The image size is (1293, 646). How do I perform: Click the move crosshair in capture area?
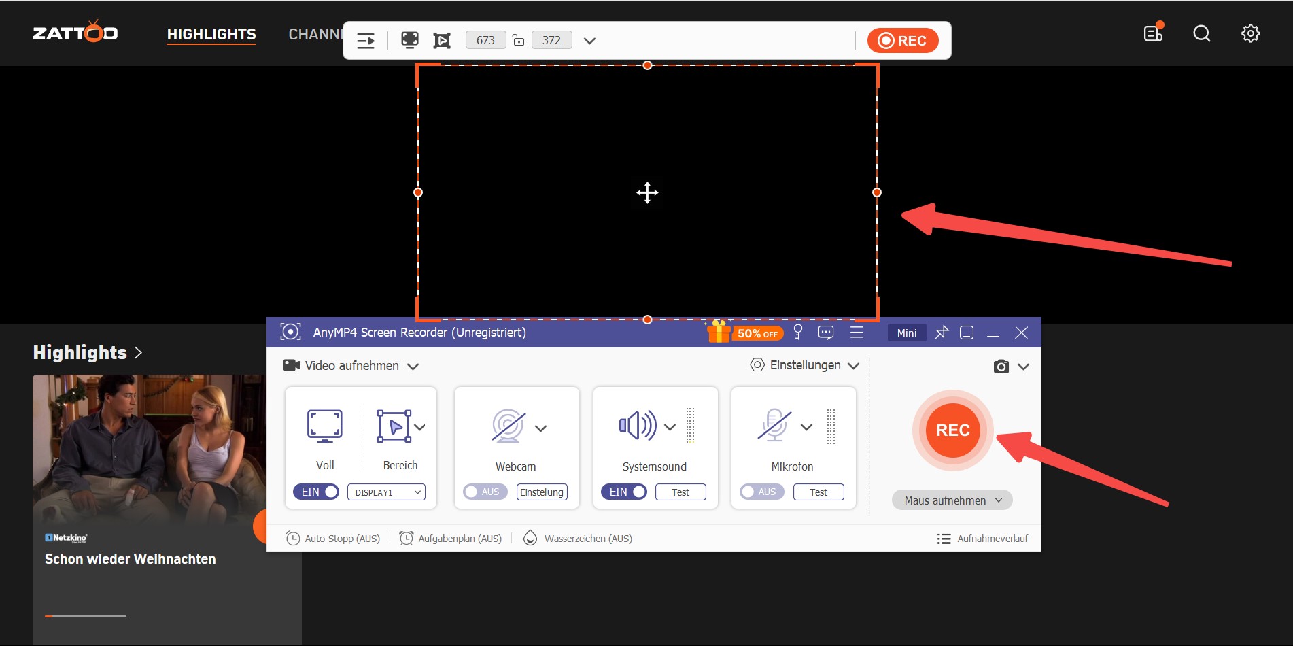tap(647, 192)
